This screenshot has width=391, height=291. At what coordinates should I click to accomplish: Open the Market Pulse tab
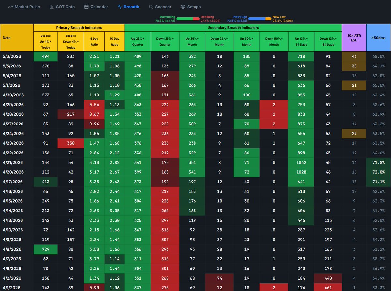[x=24, y=7]
